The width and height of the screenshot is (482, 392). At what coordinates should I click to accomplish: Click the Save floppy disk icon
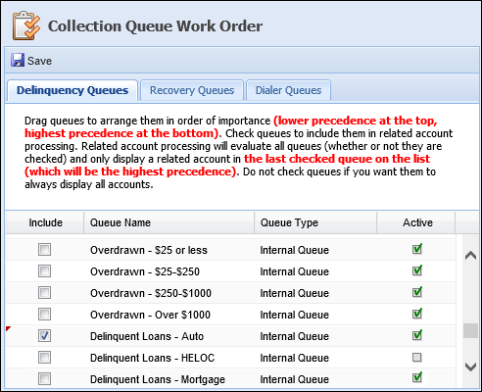click(x=18, y=61)
